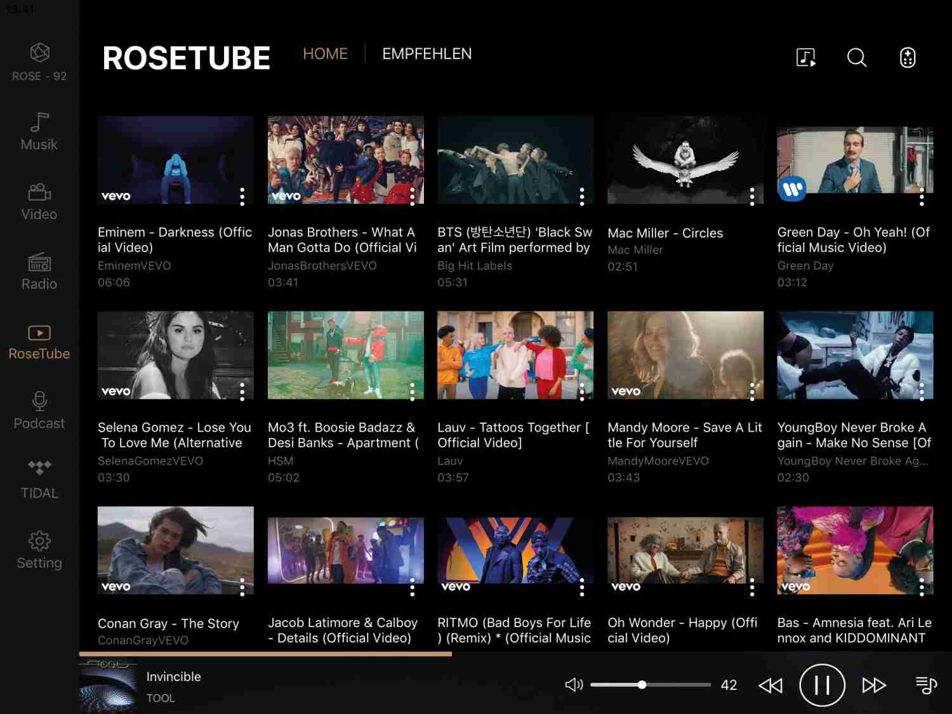Open options for Conan Gray video
The height and width of the screenshot is (714, 952).
tap(242, 587)
